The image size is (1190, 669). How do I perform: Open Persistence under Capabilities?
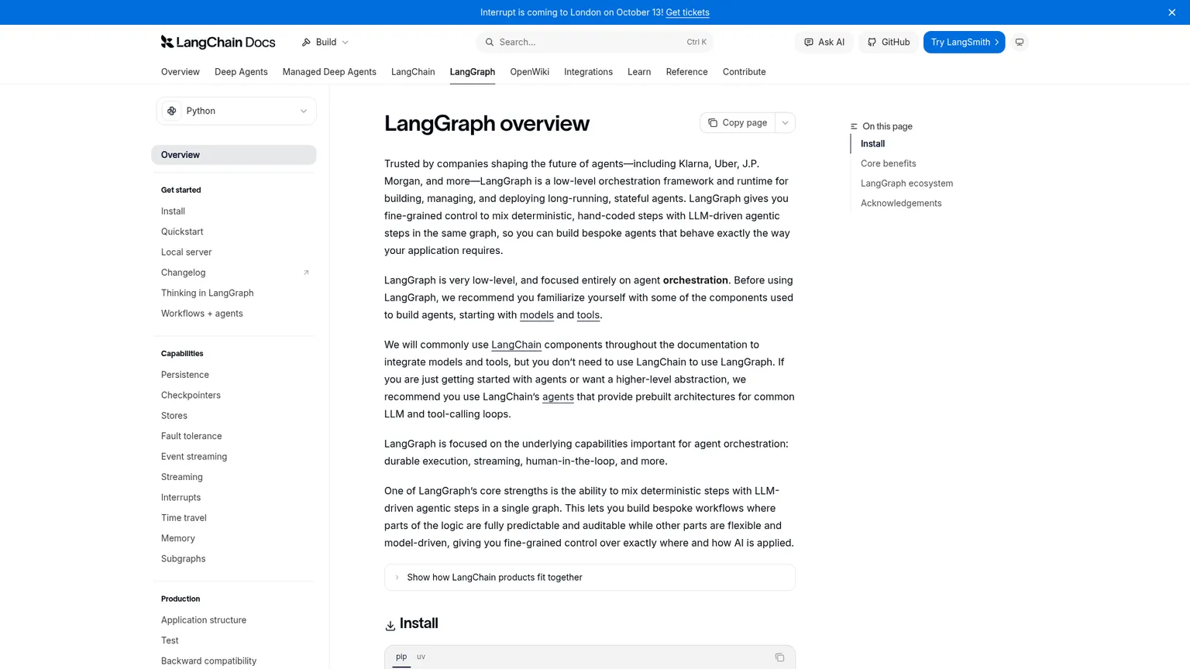click(185, 375)
